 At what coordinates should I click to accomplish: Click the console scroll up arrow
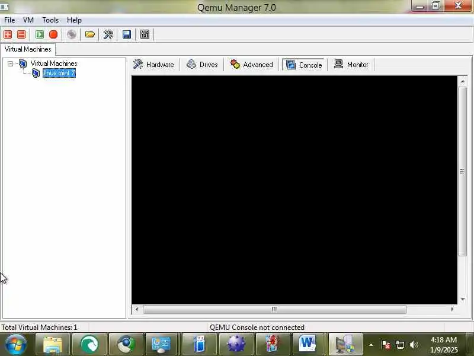(x=462, y=81)
